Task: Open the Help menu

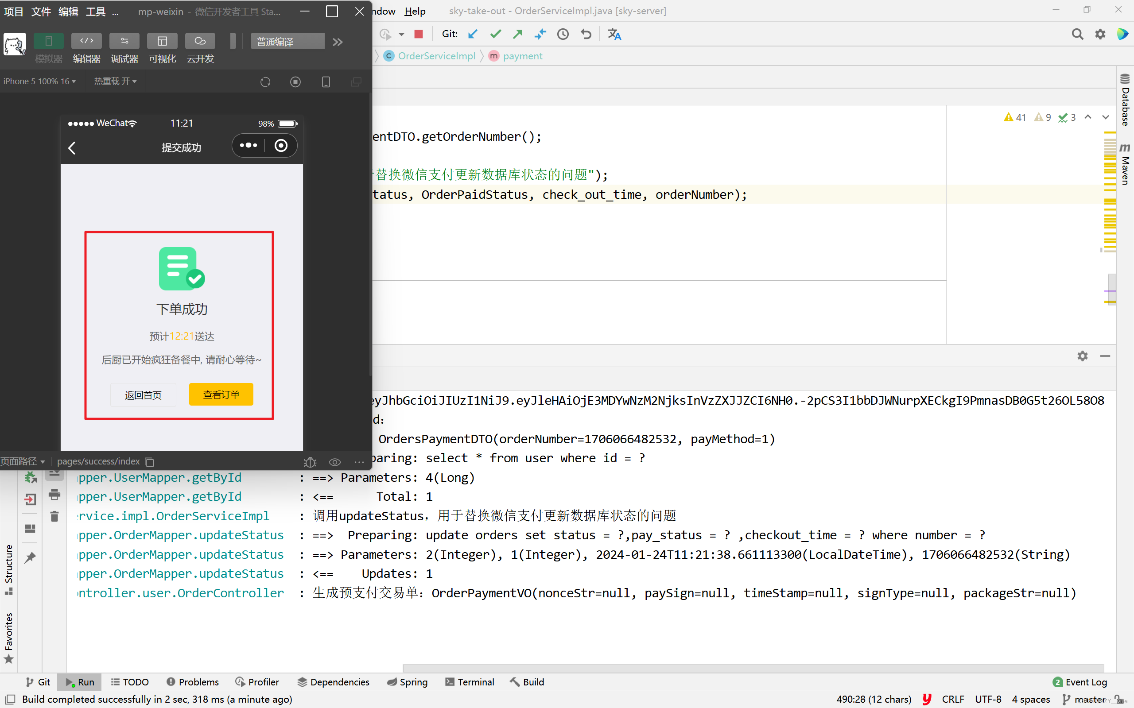Action: pos(415,11)
